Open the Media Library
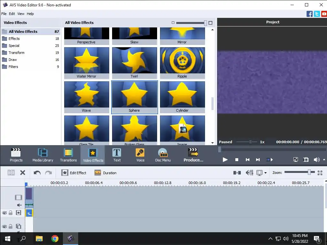 pyautogui.click(x=43, y=155)
